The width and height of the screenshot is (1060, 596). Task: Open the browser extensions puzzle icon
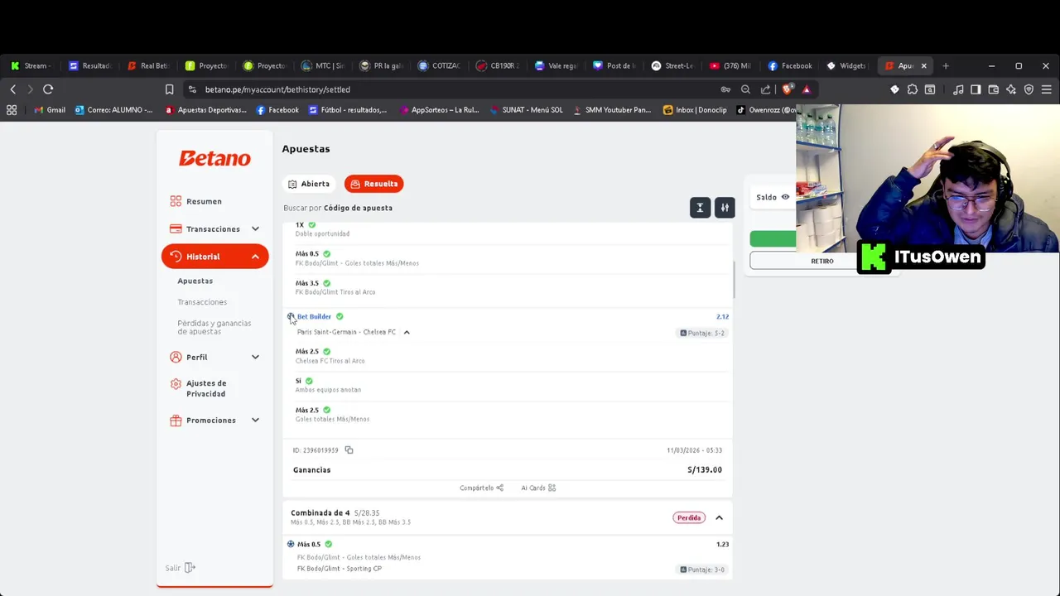[913, 89]
